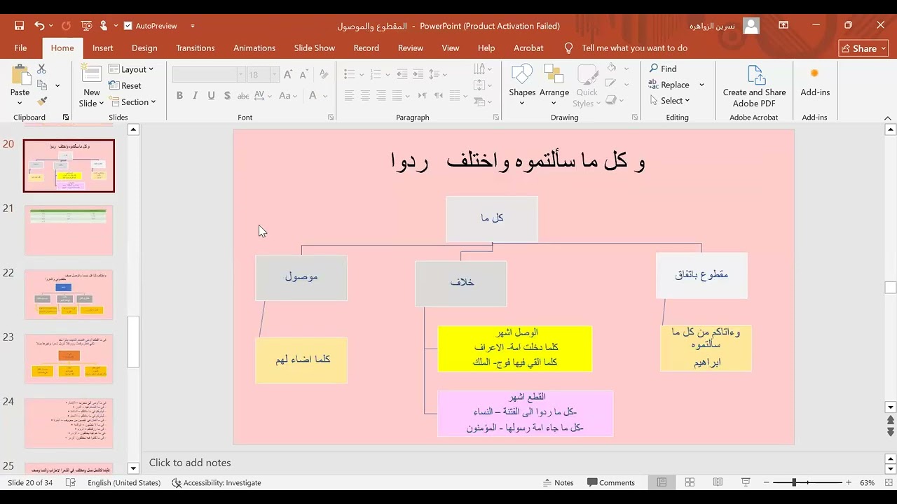Click the Redo/Repeat icon
The width and height of the screenshot is (897, 504).
pyautogui.click(x=66, y=26)
